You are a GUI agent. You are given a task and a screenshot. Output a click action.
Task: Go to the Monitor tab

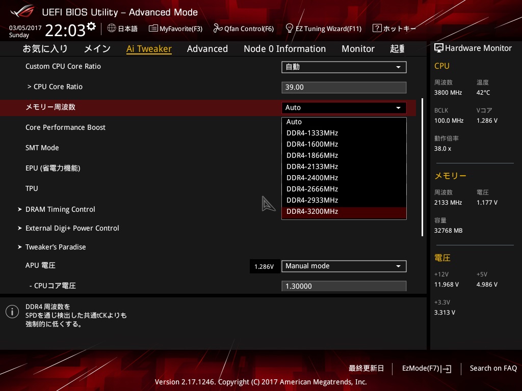click(x=358, y=49)
